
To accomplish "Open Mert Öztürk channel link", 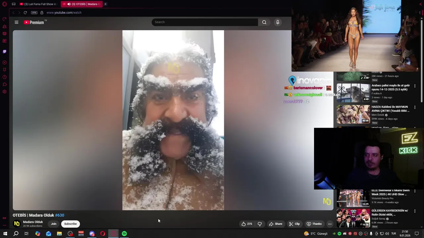I will (378, 115).
